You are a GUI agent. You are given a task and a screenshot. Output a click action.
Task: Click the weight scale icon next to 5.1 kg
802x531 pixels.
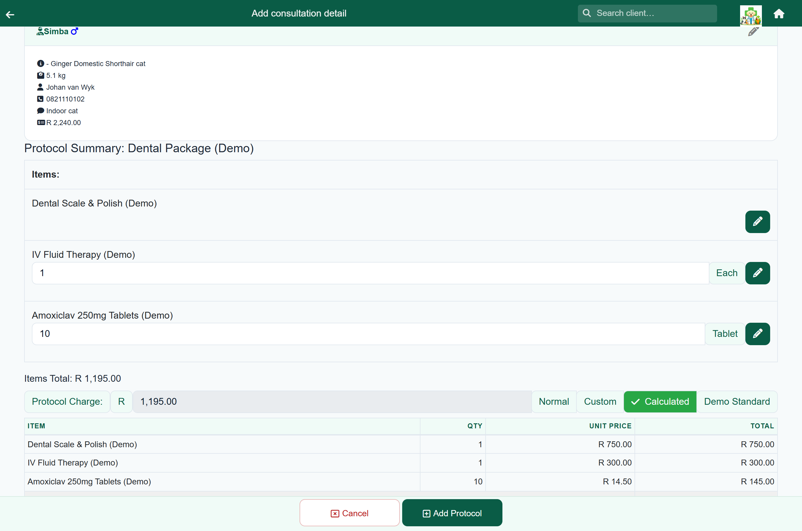41,75
